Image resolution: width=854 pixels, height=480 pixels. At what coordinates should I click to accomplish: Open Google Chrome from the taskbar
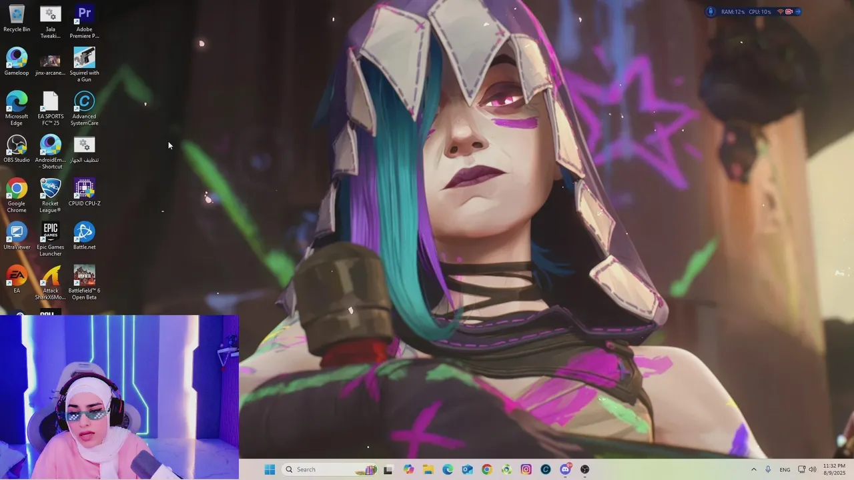coord(487,469)
